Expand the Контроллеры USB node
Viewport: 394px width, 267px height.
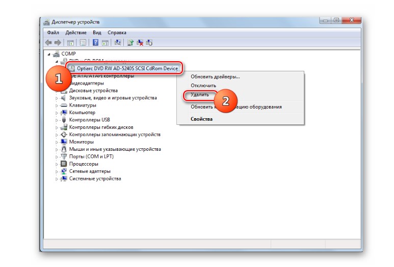pyautogui.click(x=57, y=120)
